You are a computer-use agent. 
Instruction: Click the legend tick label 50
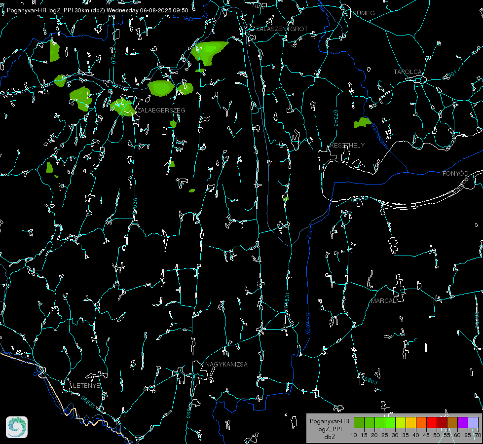437,435
